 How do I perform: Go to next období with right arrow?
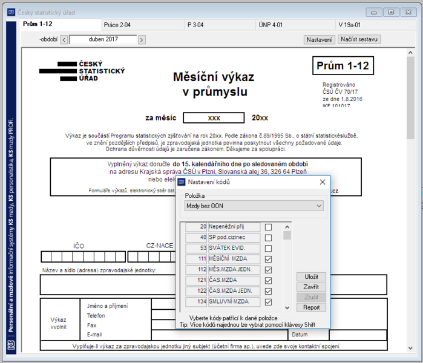pyautogui.click(x=142, y=40)
